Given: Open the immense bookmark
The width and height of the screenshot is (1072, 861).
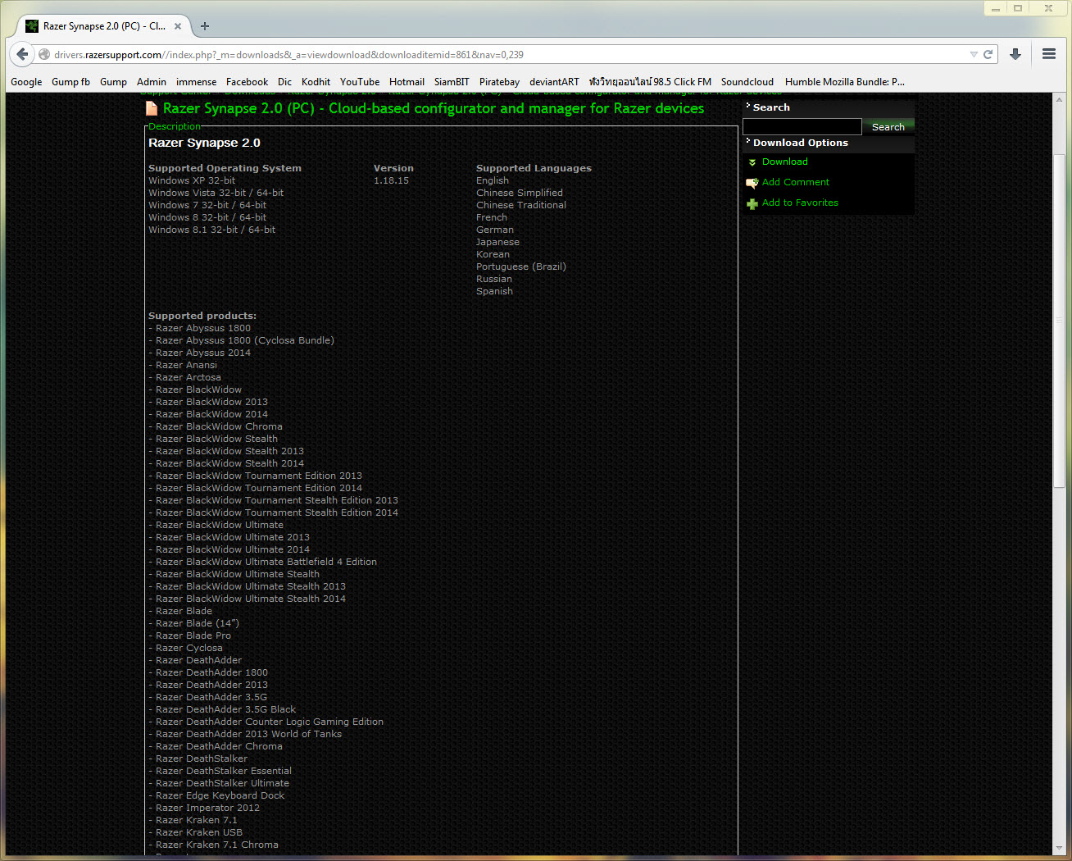Looking at the screenshot, I should click(196, 82).
